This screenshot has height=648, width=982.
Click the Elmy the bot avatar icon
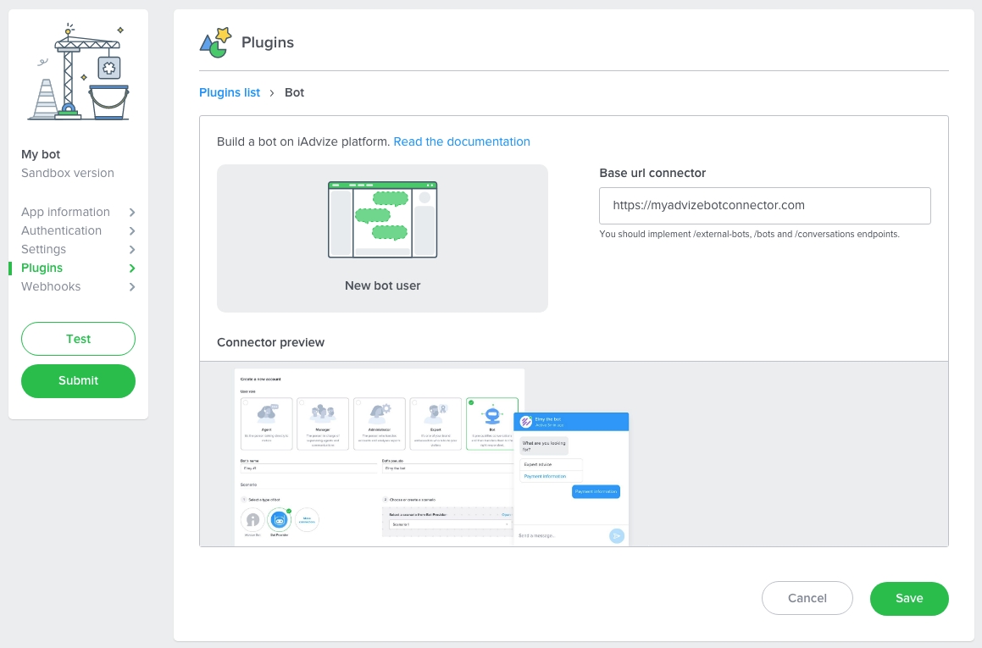525,422
